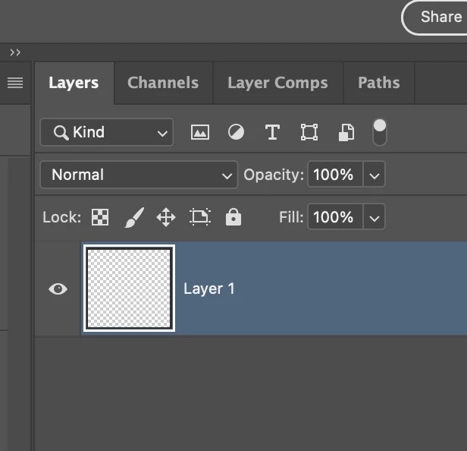Prevent auto-nesting artboard lock icon
This screenshot has height=451, width=467.
point(200,217)
